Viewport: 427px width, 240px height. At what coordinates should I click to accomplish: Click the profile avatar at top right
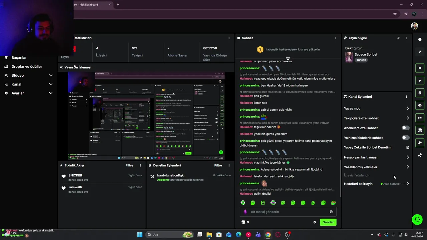414,26
